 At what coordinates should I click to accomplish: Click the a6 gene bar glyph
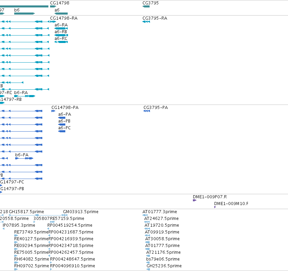click(x=61, y=14)
